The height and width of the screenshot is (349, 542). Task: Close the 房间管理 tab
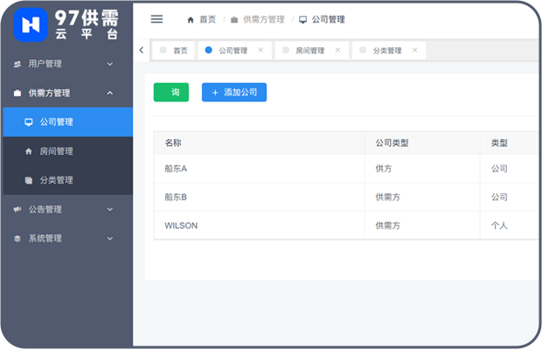click(337, 50)
